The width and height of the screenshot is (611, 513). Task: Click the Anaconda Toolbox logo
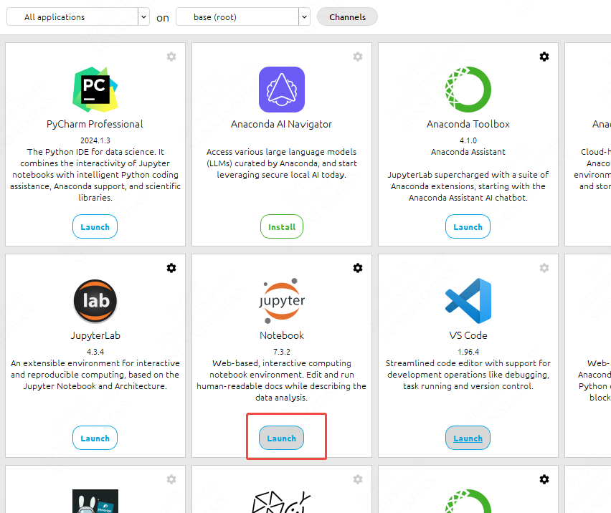coord(468,90)
